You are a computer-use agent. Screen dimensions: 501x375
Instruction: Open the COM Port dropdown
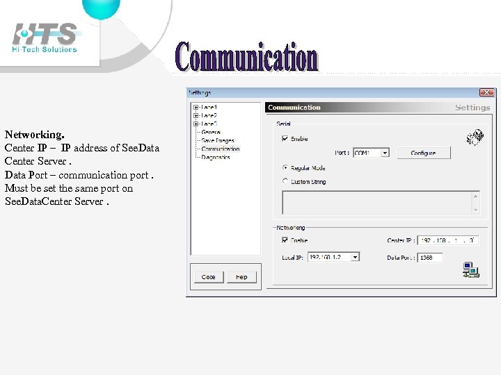pos(385,153)
